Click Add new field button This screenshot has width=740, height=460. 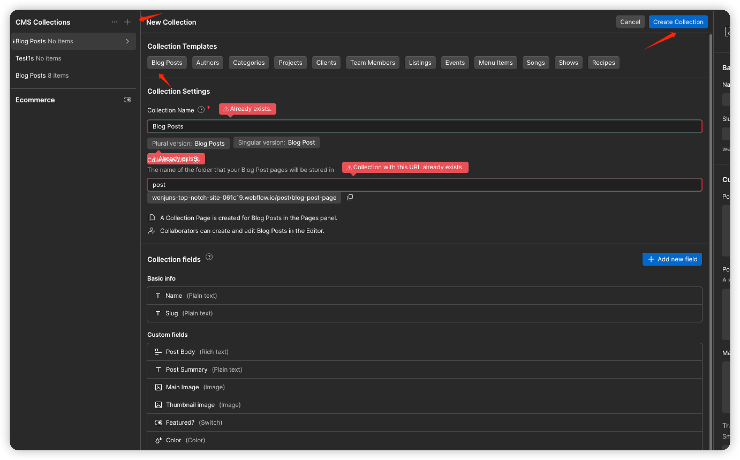point(672,259)
